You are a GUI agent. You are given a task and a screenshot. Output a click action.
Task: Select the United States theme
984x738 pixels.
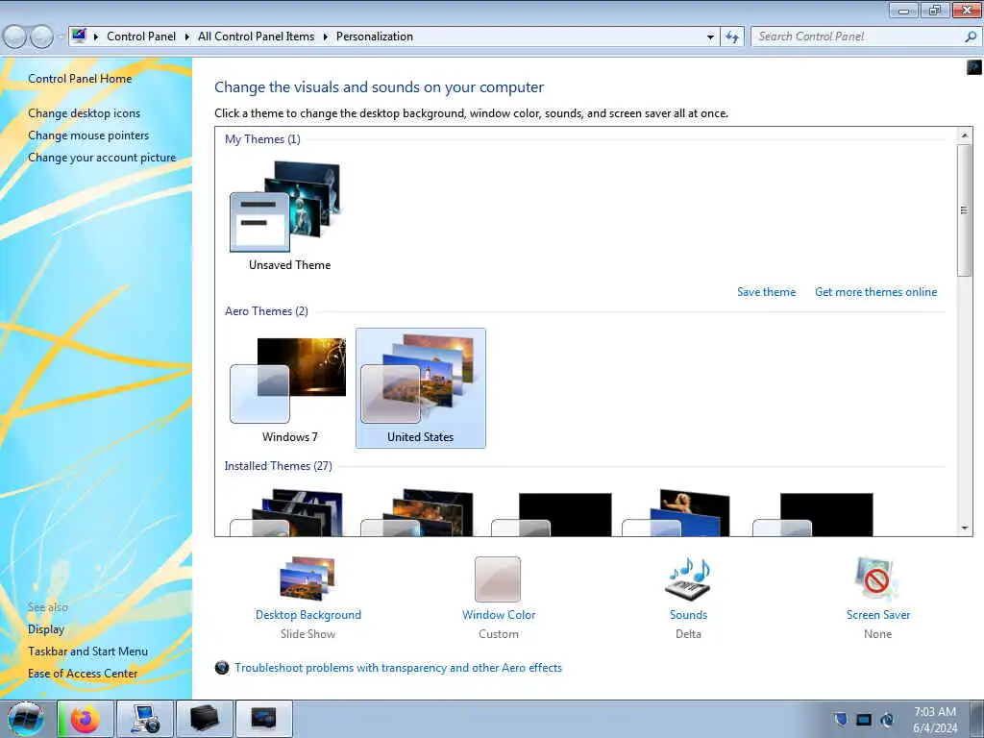(421, 388)
